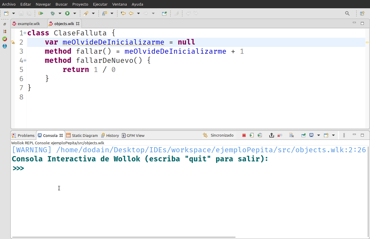Click the magnifier Quick Access search icon
This screenshot has width=370, height=239.
[348, 13]
